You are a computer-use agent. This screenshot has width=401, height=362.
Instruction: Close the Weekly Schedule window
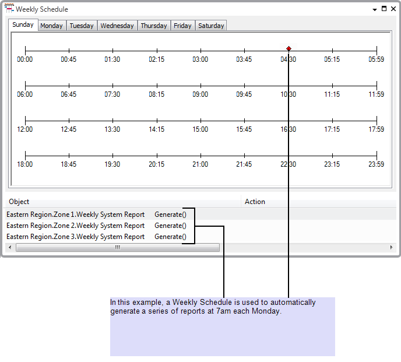coord(393,9)
